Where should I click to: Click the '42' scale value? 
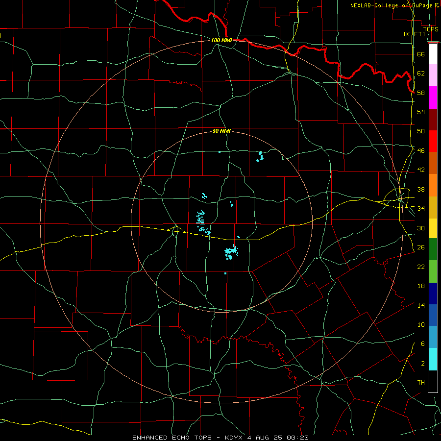[421, 170]
